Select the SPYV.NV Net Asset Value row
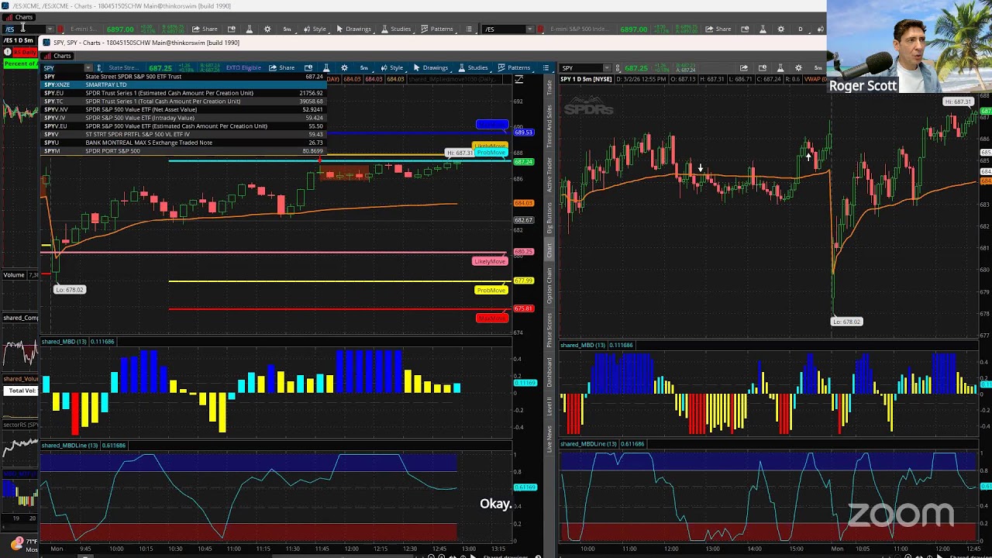 (x=183, y=109)
